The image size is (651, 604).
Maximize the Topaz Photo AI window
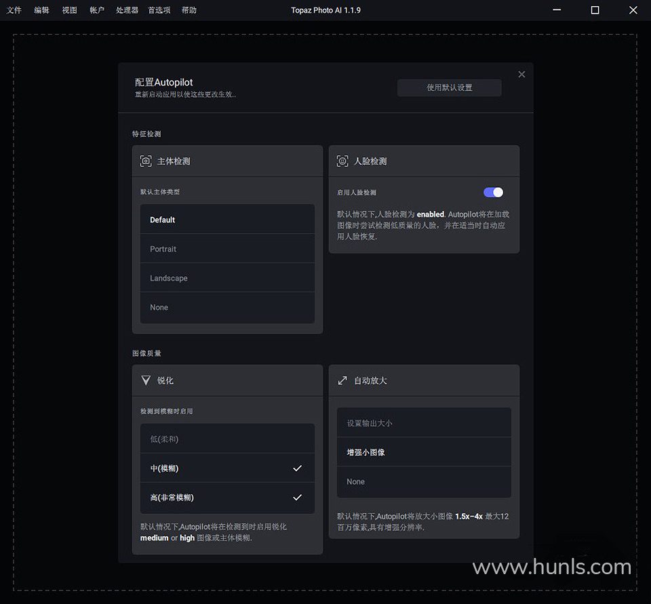click(595, 10)
